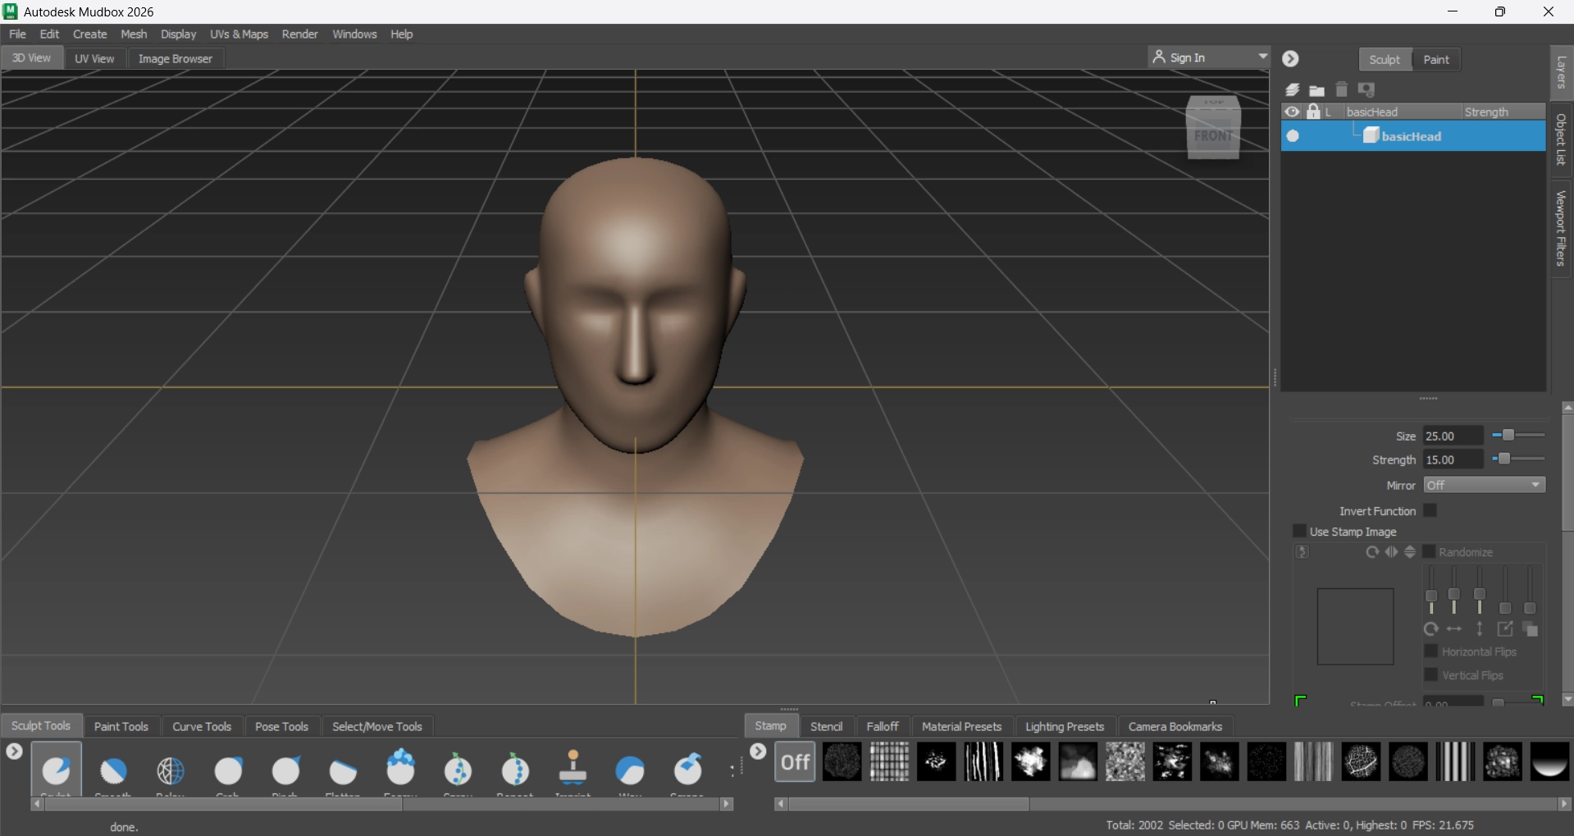Click the folder icon in Layers panel

click(x=1317, y=90)
